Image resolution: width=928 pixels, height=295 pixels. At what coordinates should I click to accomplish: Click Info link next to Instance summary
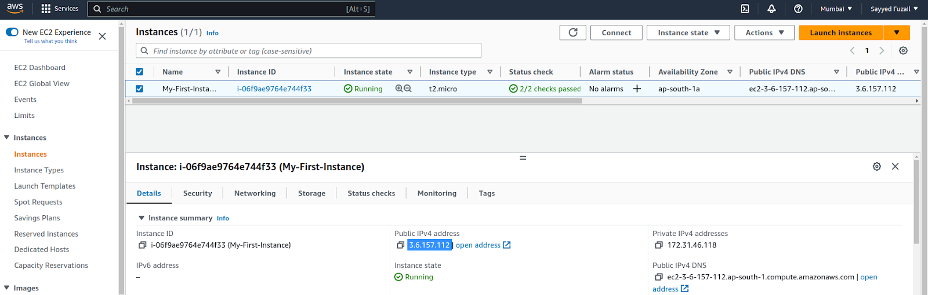(223, 218)
